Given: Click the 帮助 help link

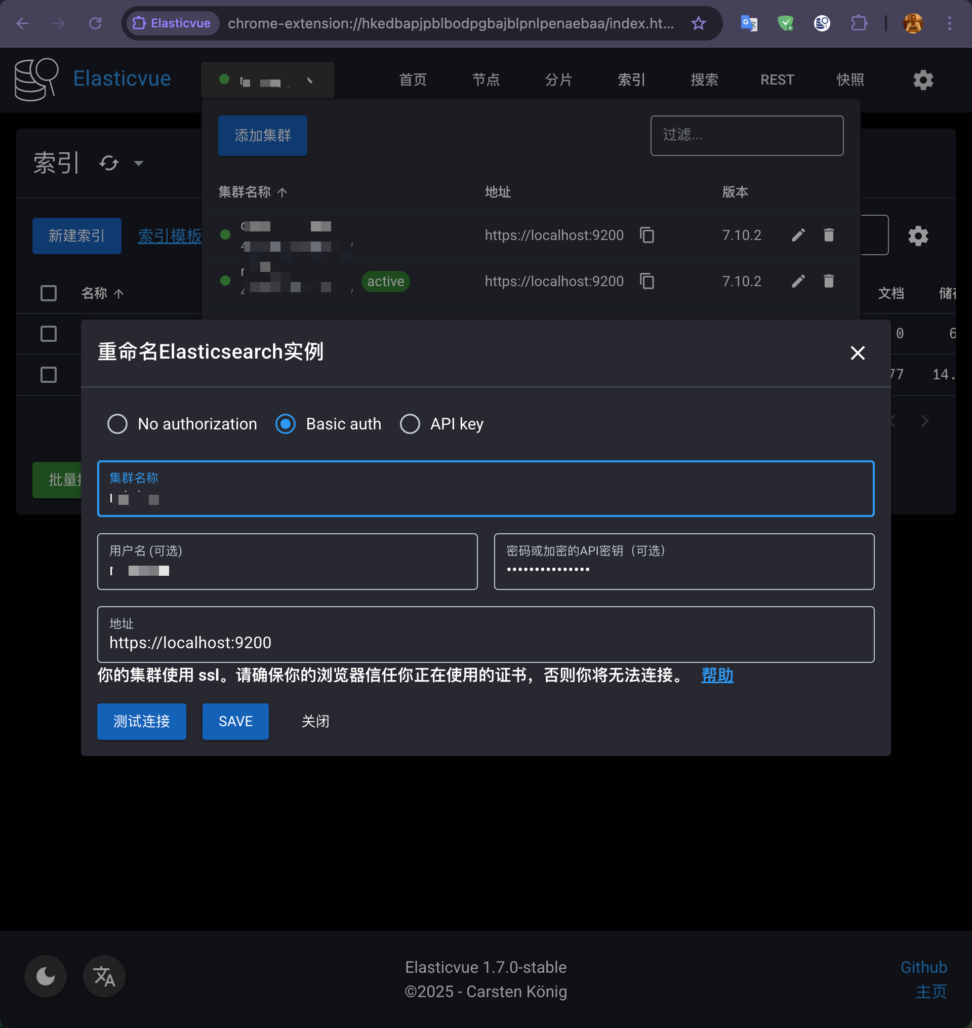Looking at the screenshot, I should pos(716,675).
